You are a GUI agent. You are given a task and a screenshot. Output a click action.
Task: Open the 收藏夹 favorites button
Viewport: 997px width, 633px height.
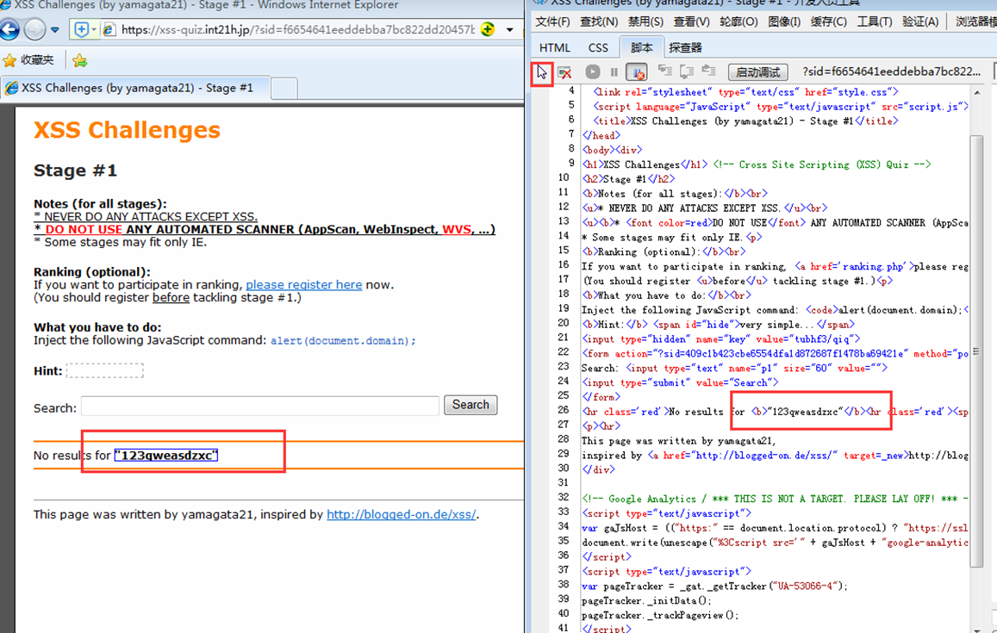[28, 60]
